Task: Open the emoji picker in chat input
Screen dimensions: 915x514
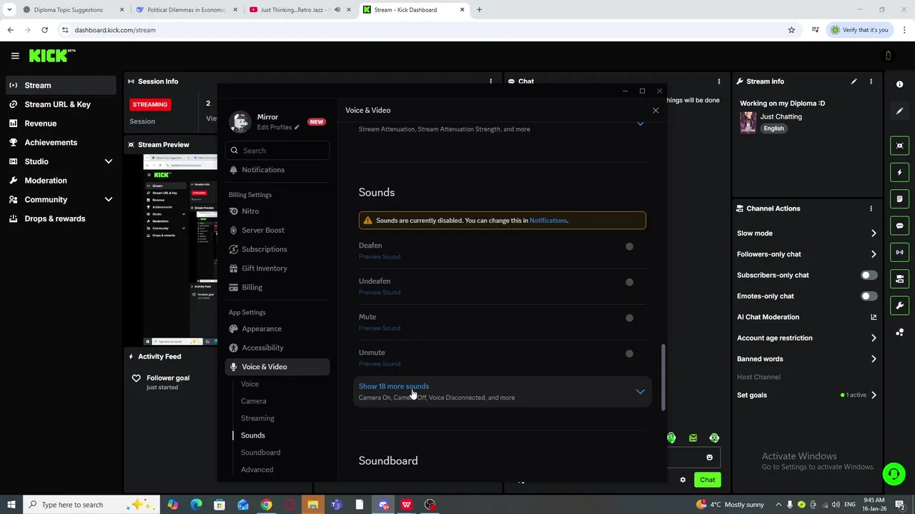Action: (x=709, y=458)
